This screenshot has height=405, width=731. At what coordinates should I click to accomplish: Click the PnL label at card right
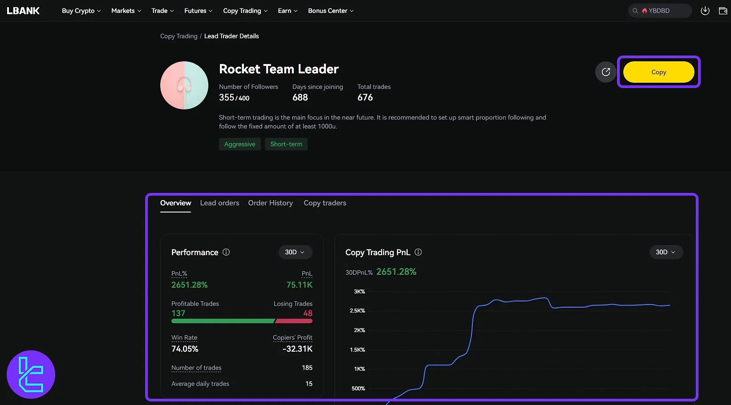(x=307, y=273)
